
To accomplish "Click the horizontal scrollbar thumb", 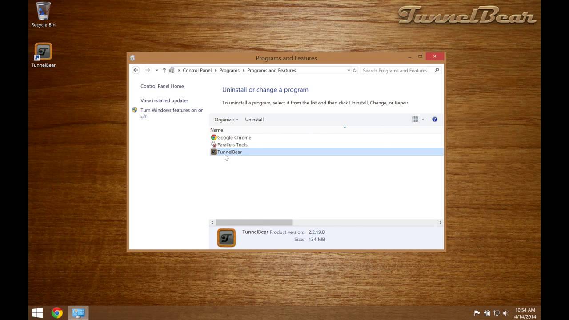I will 254,222.
